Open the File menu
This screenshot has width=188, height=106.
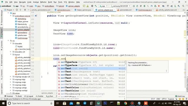6,2
